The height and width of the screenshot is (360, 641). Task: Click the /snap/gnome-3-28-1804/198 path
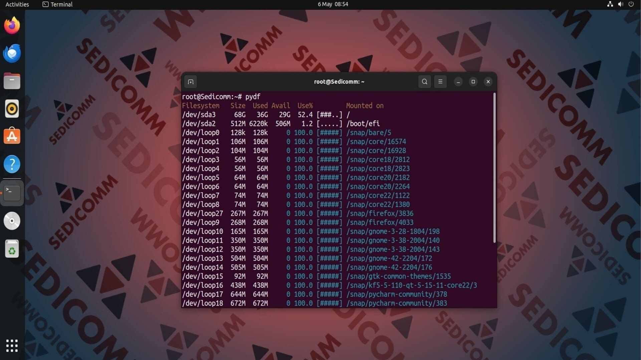pos(393,231)
